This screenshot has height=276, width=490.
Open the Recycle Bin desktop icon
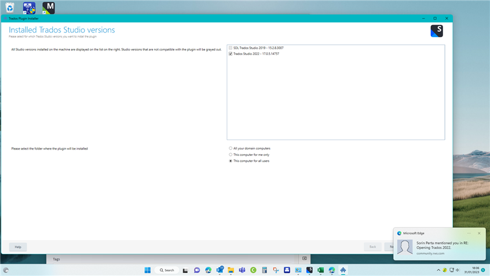click(10, 8)
